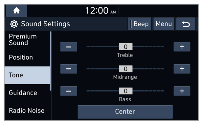
Task: Click the Sound Settings gear icon
Action: click(14, 24)
